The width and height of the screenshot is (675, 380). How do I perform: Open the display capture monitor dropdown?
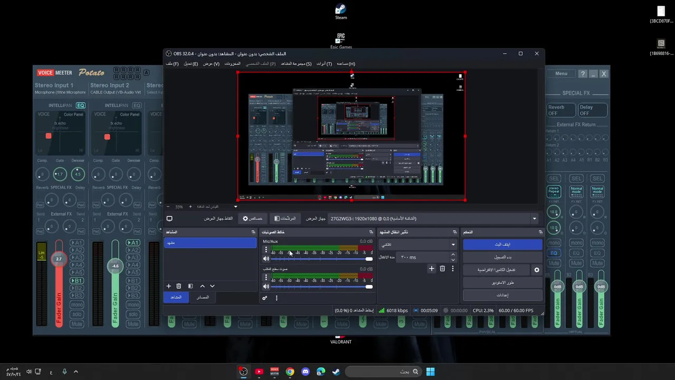click(x=433, y=218)
